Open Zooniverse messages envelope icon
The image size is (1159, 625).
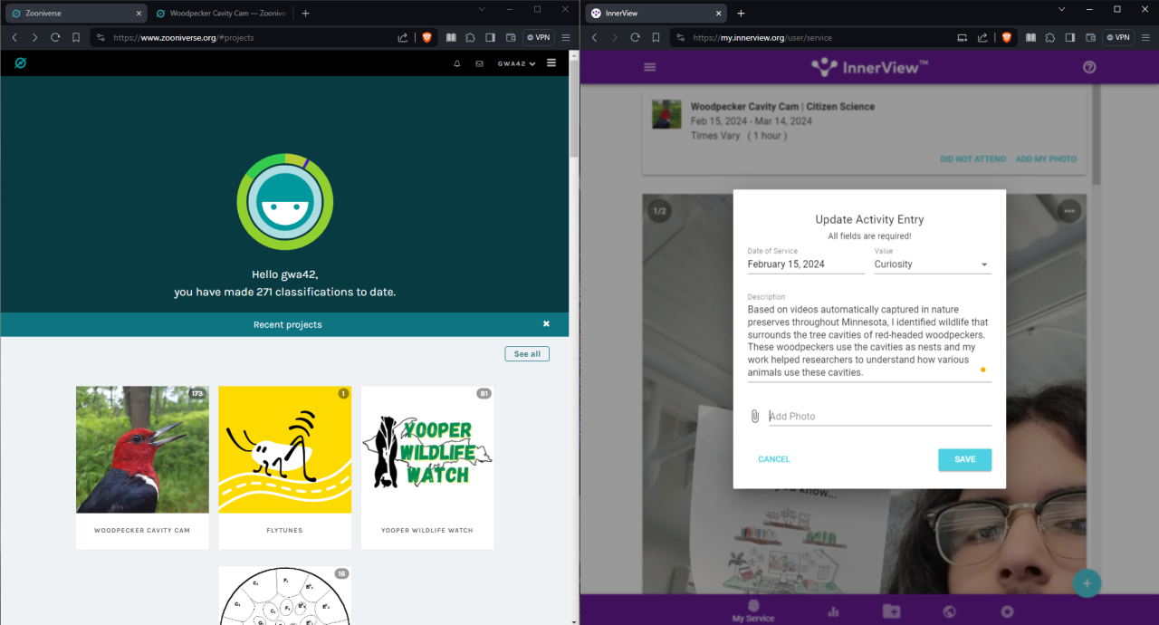479,63
